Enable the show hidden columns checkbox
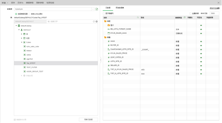This screenshot has width=222, height=123. (x=104, y=14)
